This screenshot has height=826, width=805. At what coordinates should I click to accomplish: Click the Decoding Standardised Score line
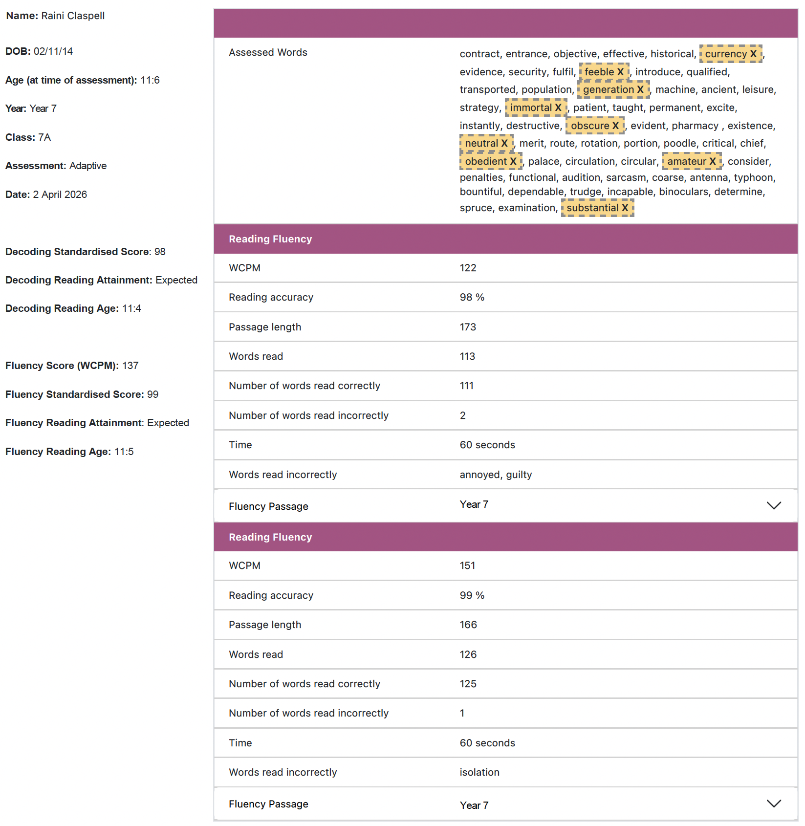[x=86, y=252]
